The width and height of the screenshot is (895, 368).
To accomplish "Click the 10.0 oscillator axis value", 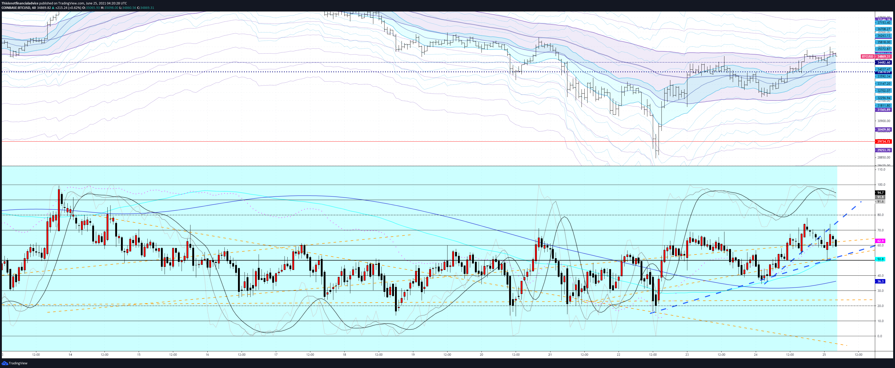I will pyautogui.click(x=880, y=321).
